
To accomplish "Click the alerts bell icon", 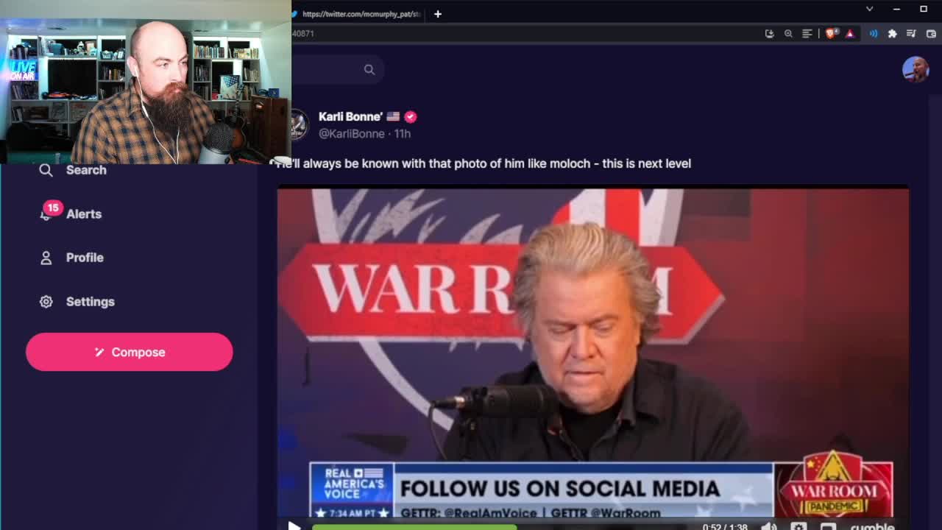I will pyautogui.click(x=46, y=214).
